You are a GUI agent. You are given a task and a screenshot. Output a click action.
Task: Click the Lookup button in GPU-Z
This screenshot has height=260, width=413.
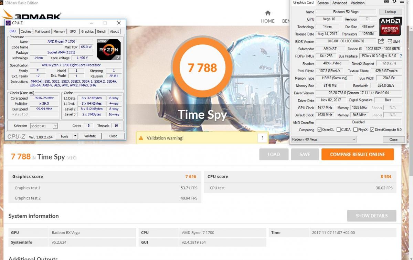(390, 12)
